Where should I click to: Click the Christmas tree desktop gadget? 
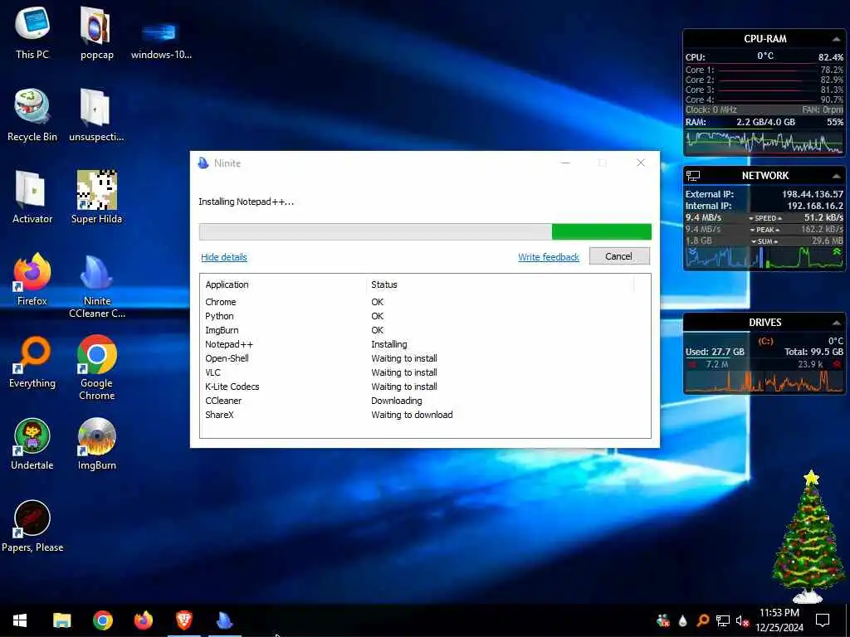pyautogui.click(x=808, y=537)
